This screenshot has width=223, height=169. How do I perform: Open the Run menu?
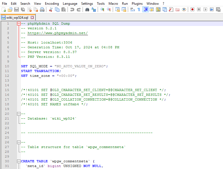click(125, 4)
